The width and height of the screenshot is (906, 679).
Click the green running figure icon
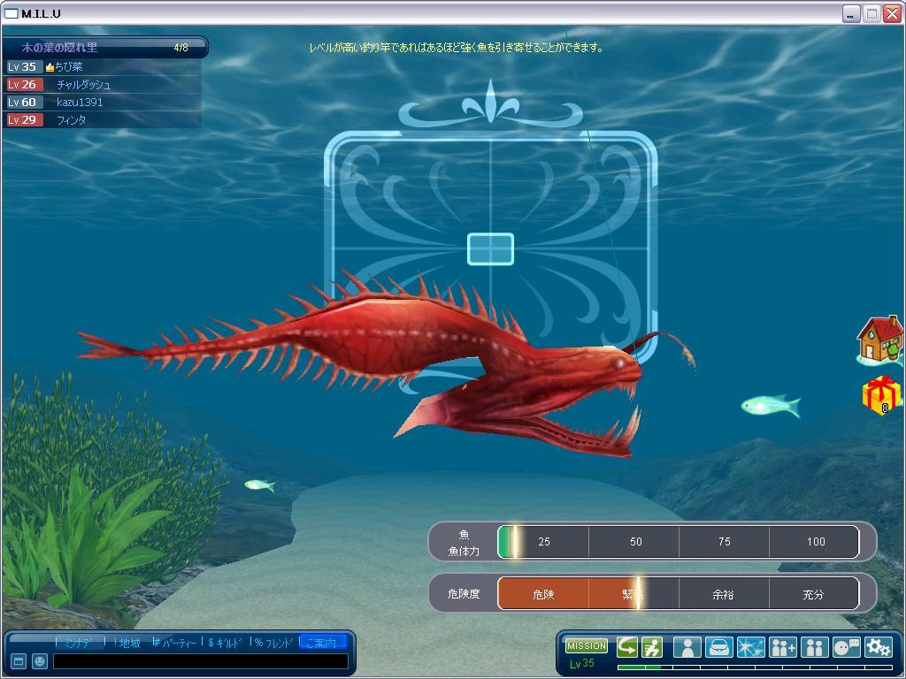pos(651,647)
